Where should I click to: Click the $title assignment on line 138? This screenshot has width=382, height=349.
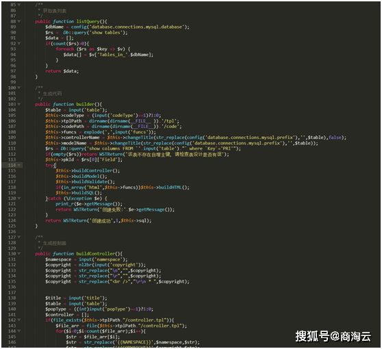click(76, 298)
